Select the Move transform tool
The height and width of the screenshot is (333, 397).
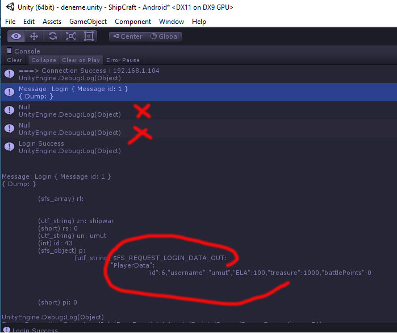pos(34,36)
